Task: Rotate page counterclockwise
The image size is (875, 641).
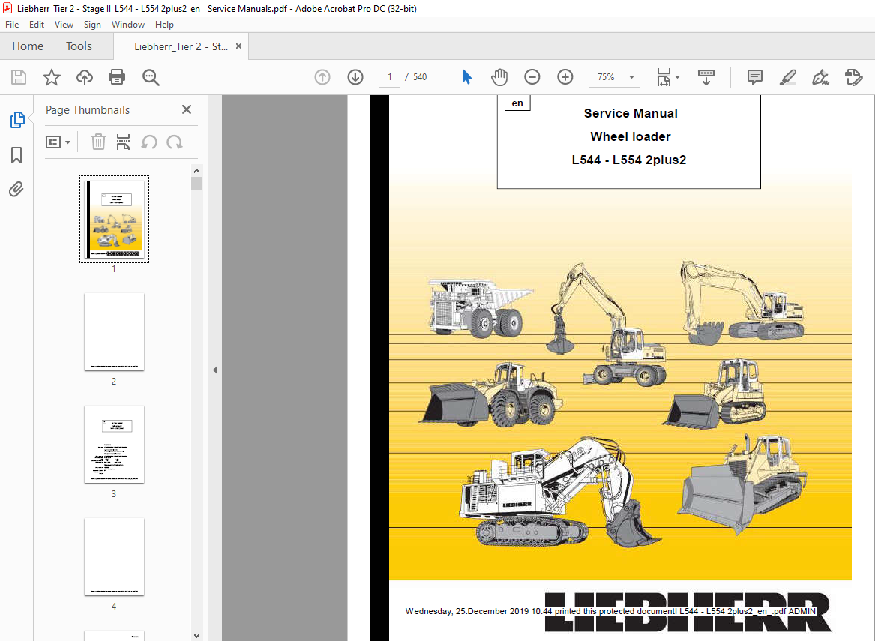Action: point(149,142)
